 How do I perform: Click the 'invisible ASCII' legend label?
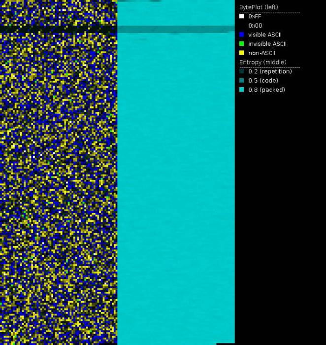[267, 44]
